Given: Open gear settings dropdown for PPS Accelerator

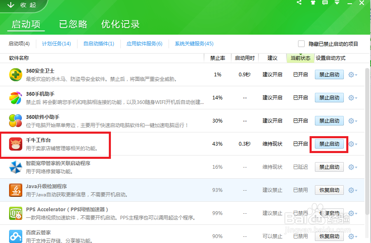Looking at the screenshot, I should 352,213.
